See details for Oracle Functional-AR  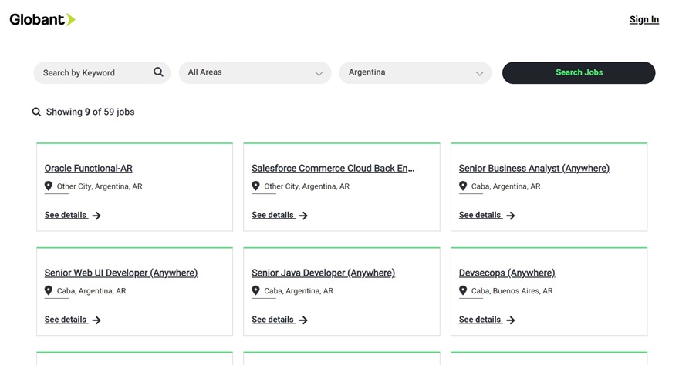[x=66, y=215]
